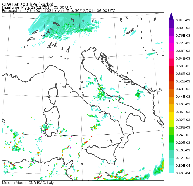Image resolution: width=193 pixels, height=186 pixels.
Task: Click the colorbar label 0.60E-03
Action: 183,66
